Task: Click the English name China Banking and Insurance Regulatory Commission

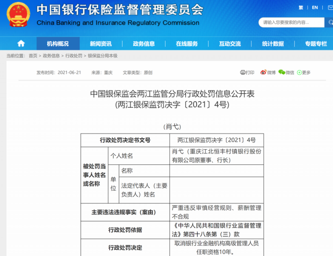Action: 118,23
